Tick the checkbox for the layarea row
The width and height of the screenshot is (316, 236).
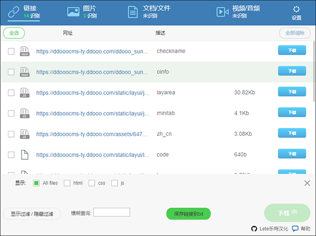click(11, 93)
